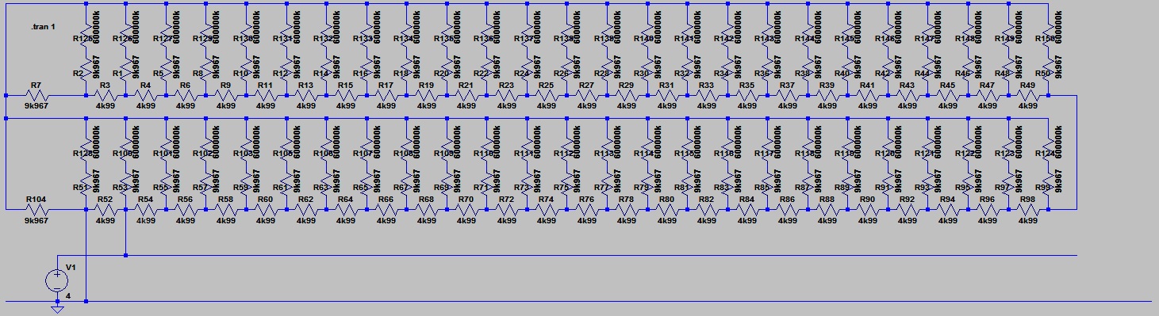Click resistor R92 in bottom ladder
This screenshot has width=1159, height=316.
pos(908,211)
